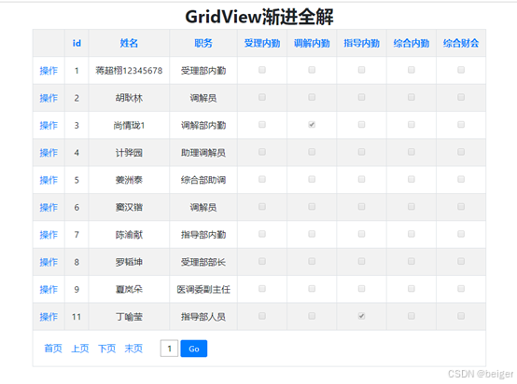Screen dimensions: 517x384
Task: Toggle 综合内勤 checkbox in row id 3
Action: click(x=412, y=125)
